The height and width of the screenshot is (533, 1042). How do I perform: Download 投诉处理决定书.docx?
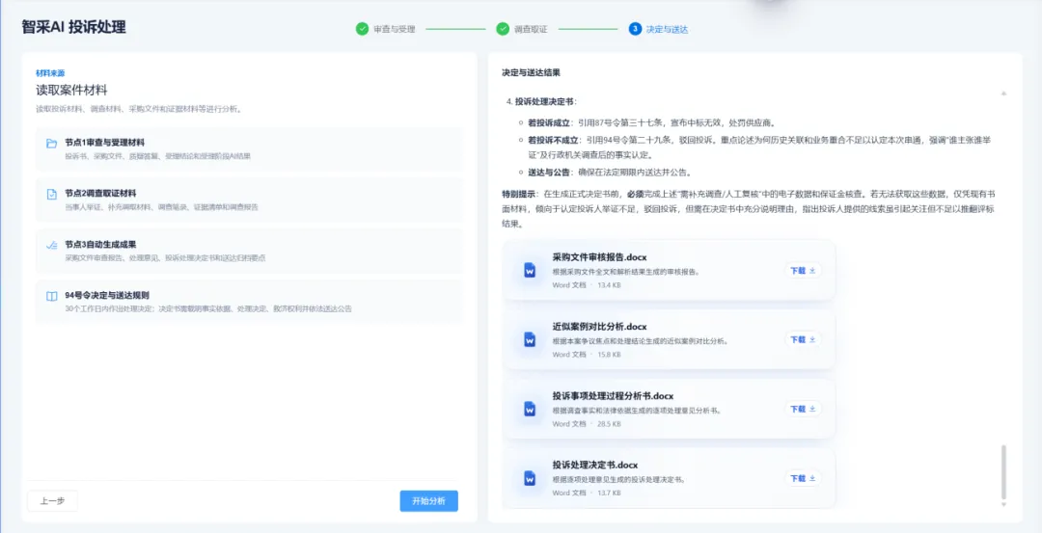(x=803, y=478)
